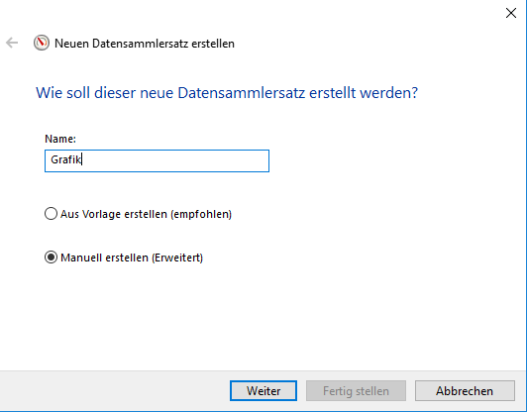Click the Performance Monitor gauge icon
This screenshot has height=413, width=528.
(41, 43)
